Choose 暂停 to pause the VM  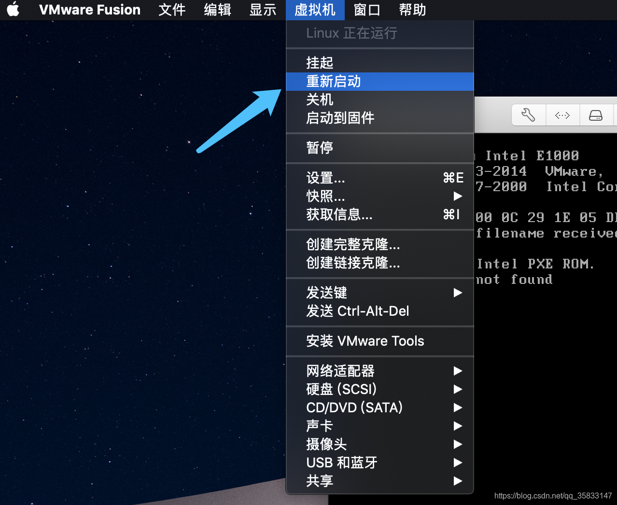click(380, 148)
